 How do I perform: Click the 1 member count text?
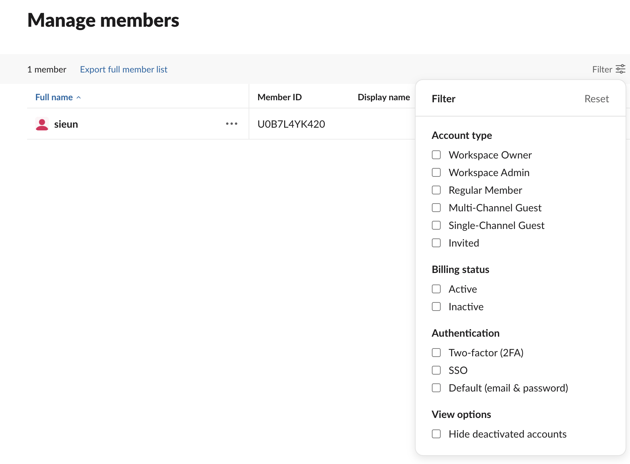coord(47,69)
